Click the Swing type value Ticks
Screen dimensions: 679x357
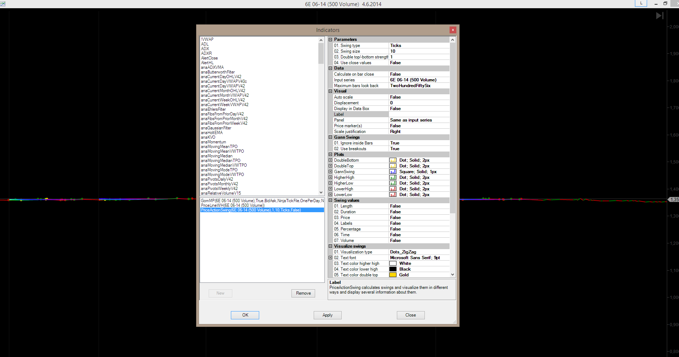[x=419, y=46]
